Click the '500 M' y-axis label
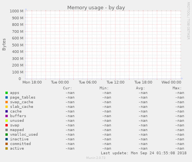 [18, 45]
